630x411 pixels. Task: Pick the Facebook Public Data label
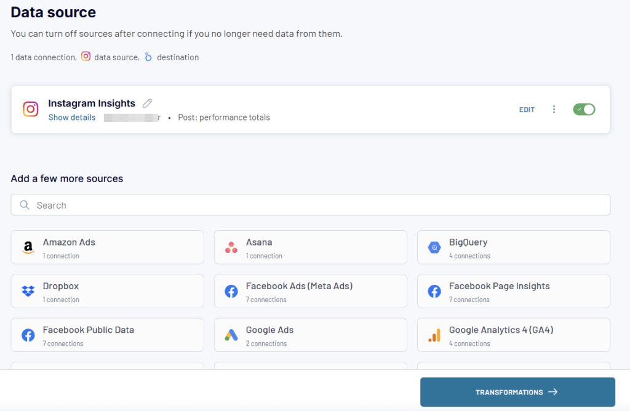(89, 330)
